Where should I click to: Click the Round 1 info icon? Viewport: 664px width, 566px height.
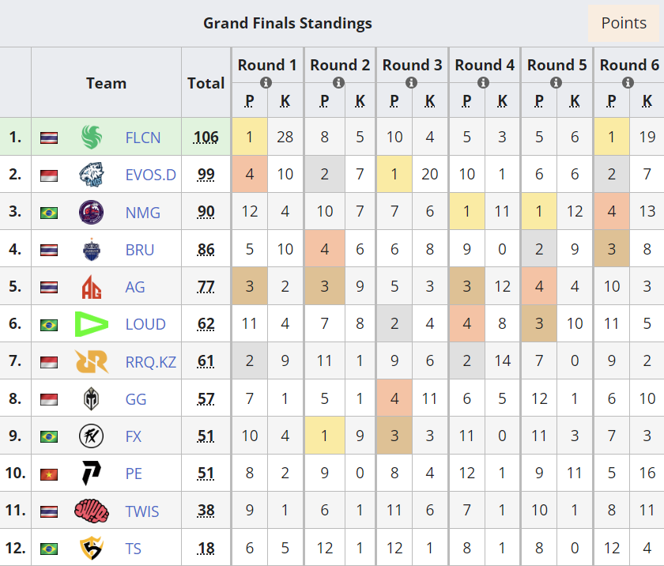[x=266, y=82]
